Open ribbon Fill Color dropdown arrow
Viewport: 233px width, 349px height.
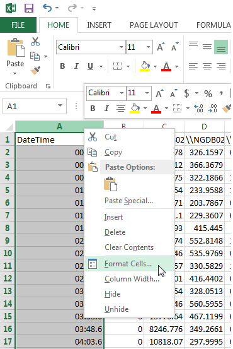[x=155, y=66]
